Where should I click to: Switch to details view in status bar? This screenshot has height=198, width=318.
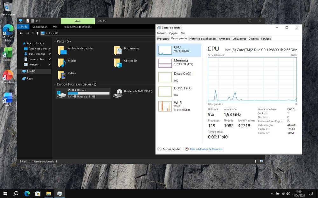click(257, 161)
